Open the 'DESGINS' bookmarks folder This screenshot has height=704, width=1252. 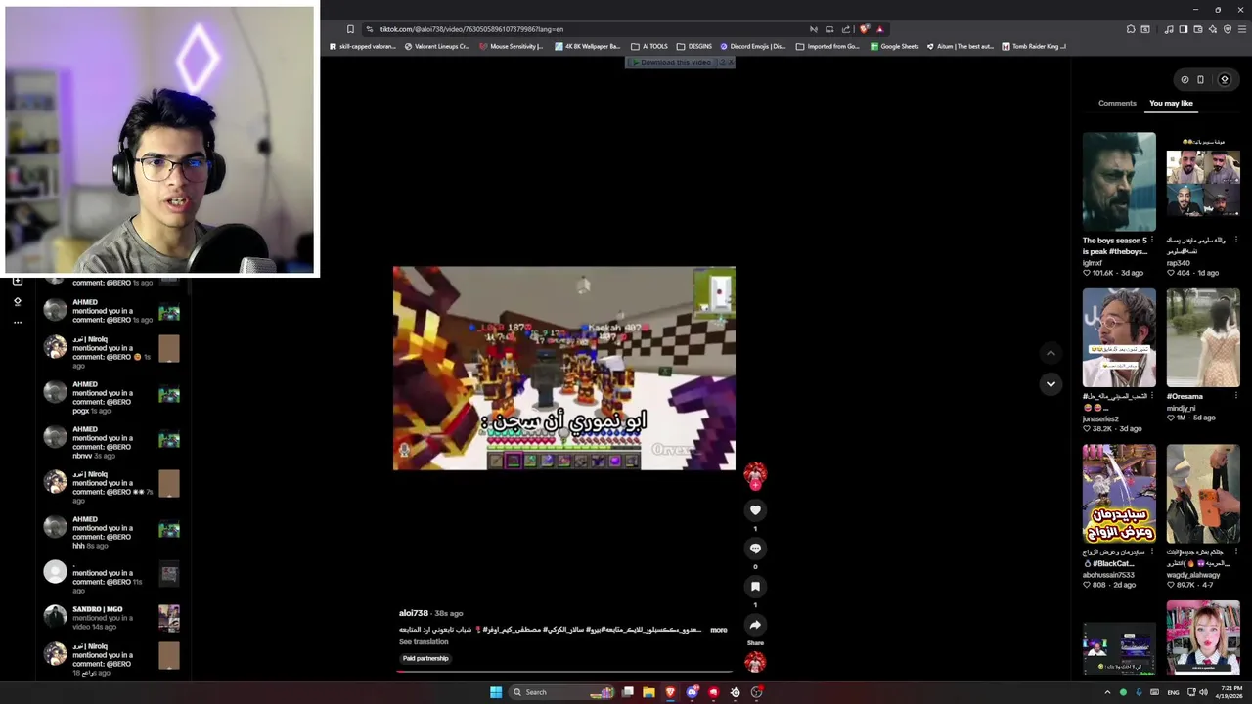pos(694,46)
